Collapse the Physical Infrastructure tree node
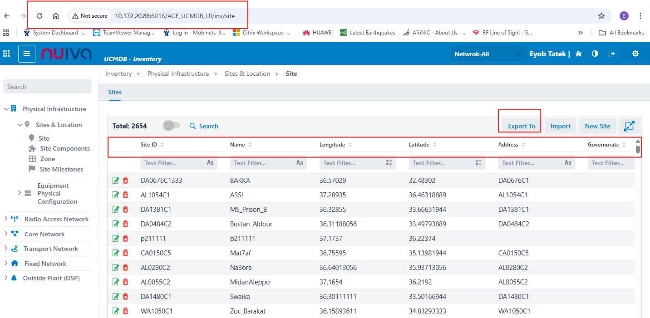 [x=6, y=109]
